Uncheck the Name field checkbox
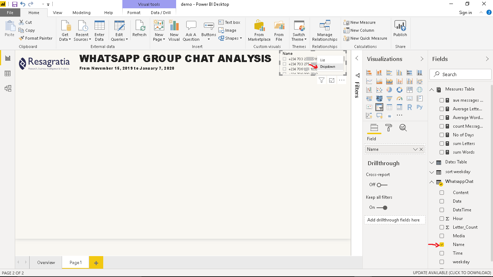Image resolution: width=493 pixels, height=277 pixels. [x=442, y=245]
